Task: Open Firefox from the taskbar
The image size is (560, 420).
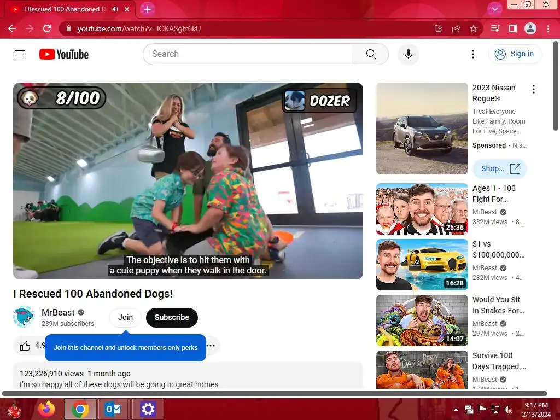Action: 46,409
